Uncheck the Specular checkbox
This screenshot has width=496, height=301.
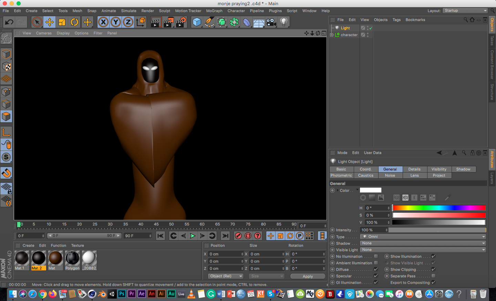[376, 276]
